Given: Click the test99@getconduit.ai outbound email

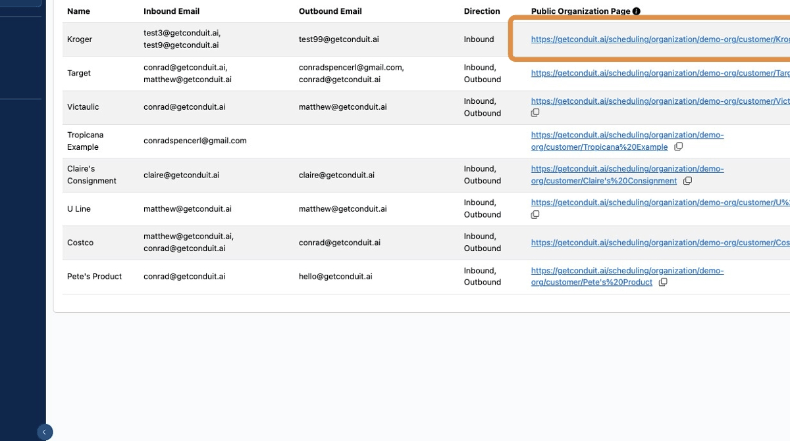Looking at the screenshot, I should click(x=339, y=39).
